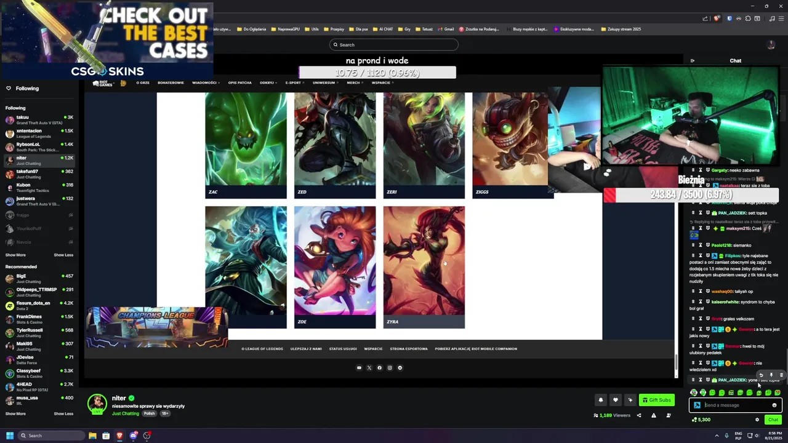
Task: Open RybsonLoL channel in sidebar
Action: (x=39, y=146)
